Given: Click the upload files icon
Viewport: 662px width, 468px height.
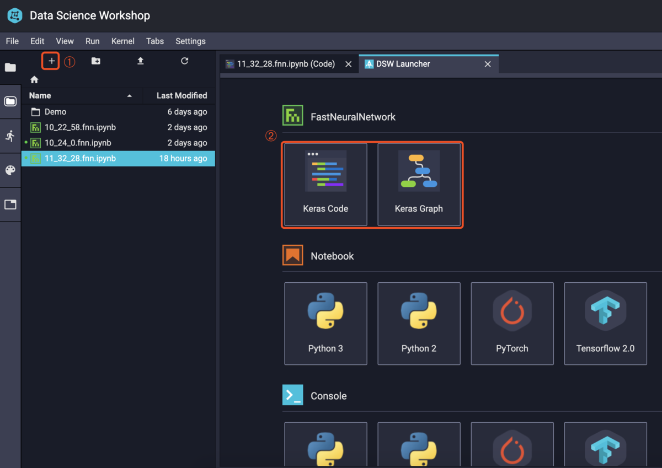Looking at the screenshot, I should click(x=140, y=61).
